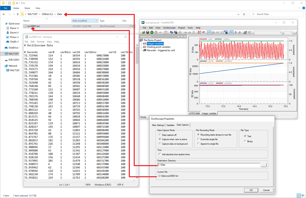Open Format menu in Notepad
The width and height of the screenshot is (306, 198).
tap(41, 42)
